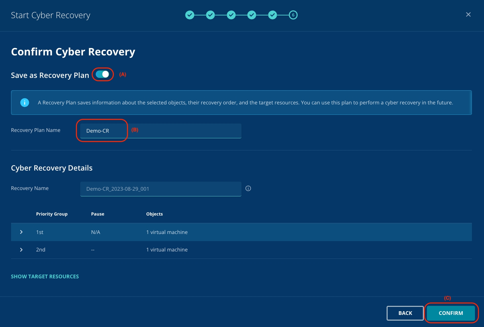
Task: Close the Start Cyber Recovery dialog
Action: tap(468, 14)
